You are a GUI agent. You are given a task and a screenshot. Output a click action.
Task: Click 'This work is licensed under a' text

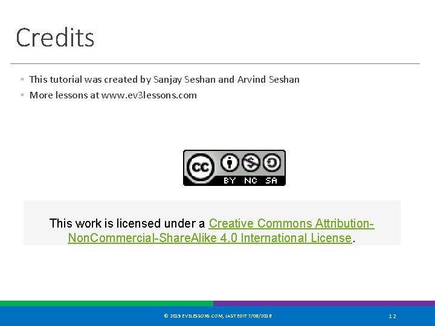[127, 223]
